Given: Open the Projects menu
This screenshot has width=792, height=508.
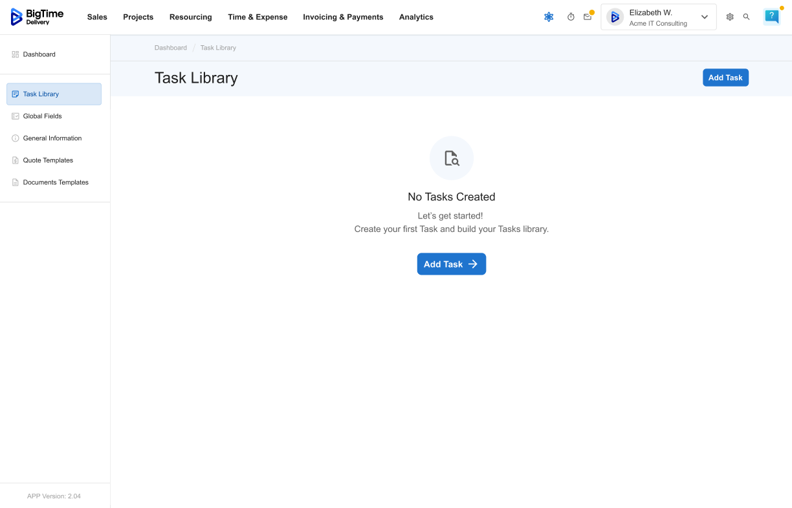Looking at the screenshot, I should point(138,17).
